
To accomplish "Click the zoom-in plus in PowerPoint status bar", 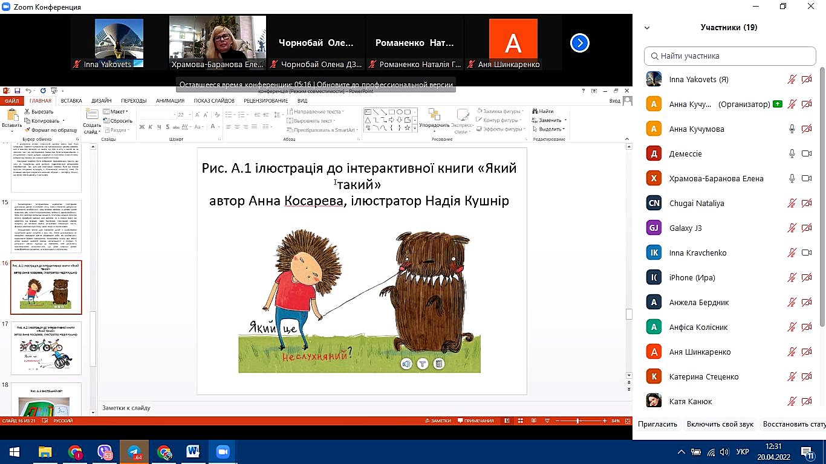I will [x=605, y=420].
